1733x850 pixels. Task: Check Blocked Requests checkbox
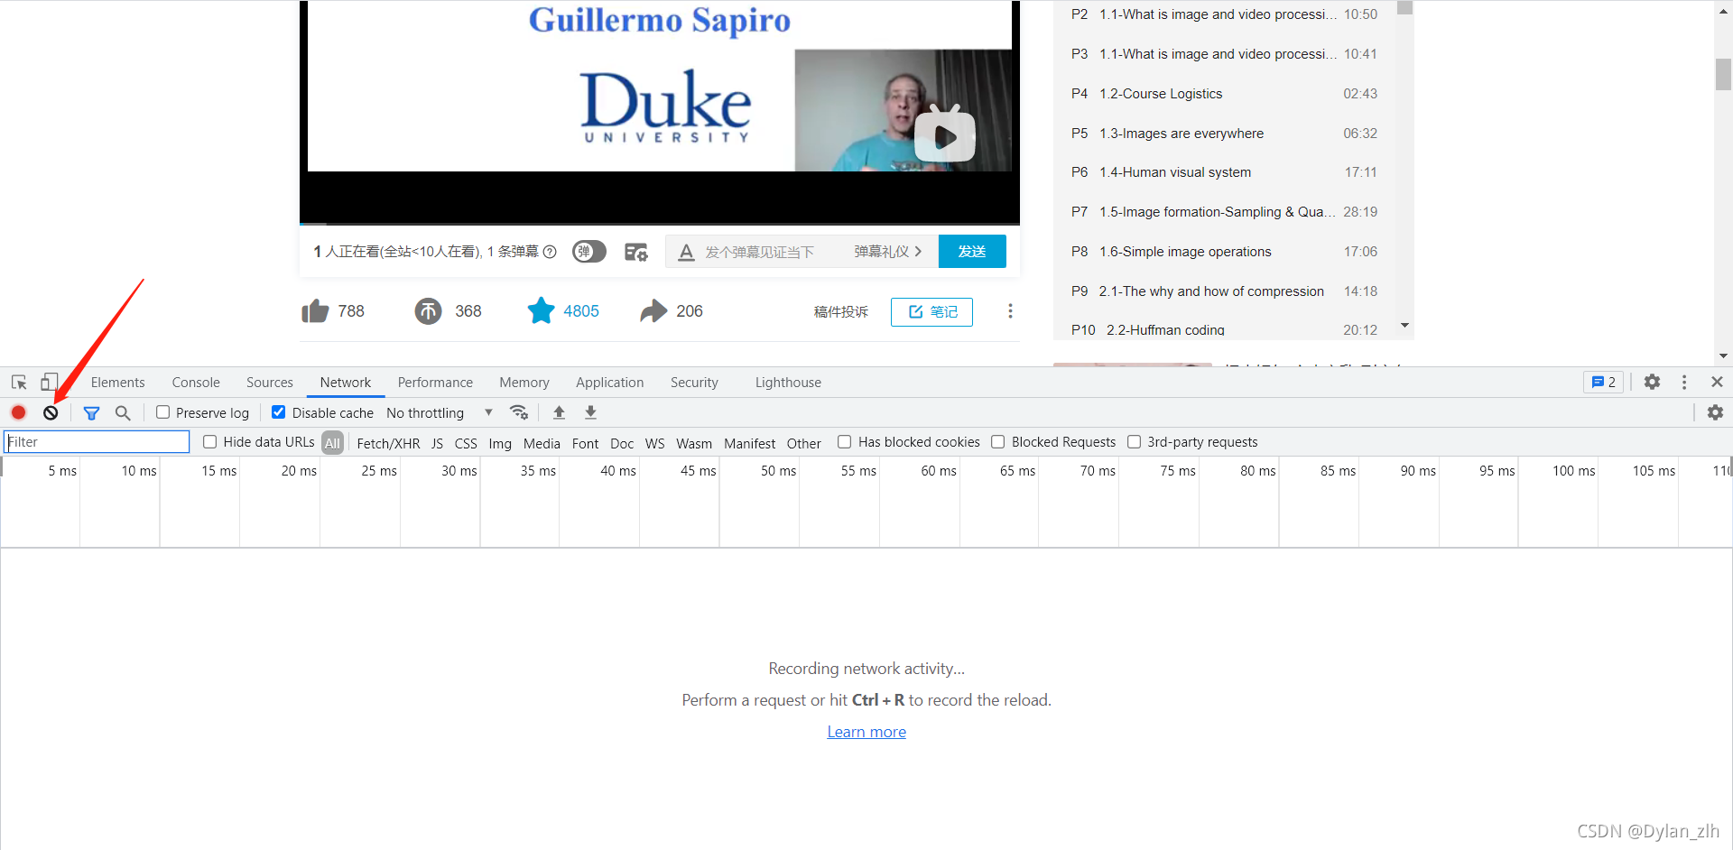point(998,441)
